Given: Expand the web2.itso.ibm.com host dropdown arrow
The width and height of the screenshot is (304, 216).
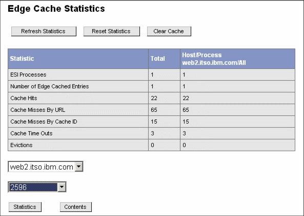Looking at the screenshot, I should [x=79, y=166].
